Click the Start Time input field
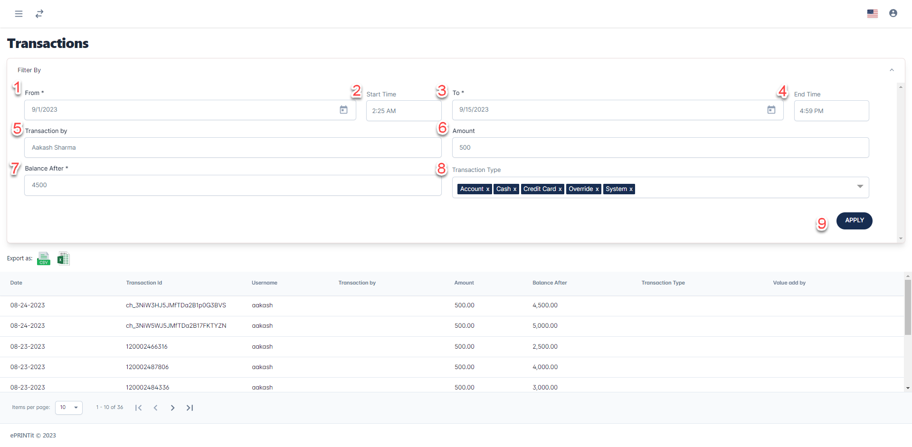Image resolution: width=912 pixels, height=447 pixels. pos(403,111)
